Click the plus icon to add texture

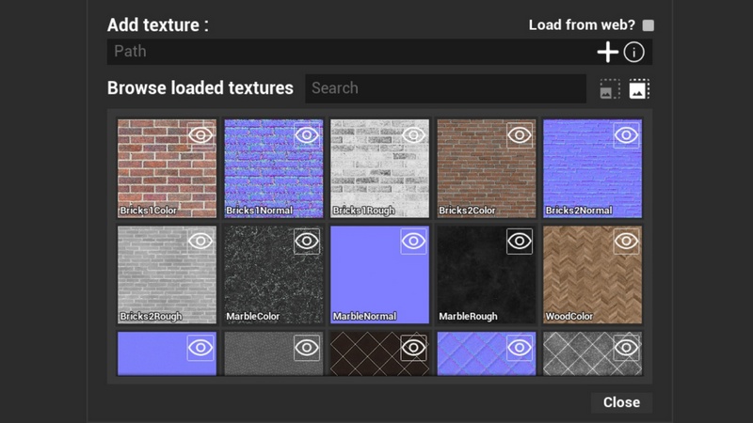click(x=608, y=53)
